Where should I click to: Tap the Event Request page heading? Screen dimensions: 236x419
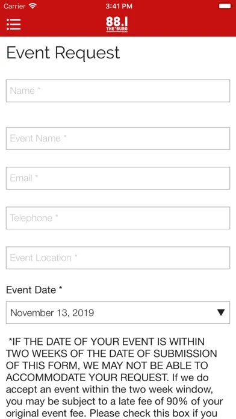tap(63, 53)
